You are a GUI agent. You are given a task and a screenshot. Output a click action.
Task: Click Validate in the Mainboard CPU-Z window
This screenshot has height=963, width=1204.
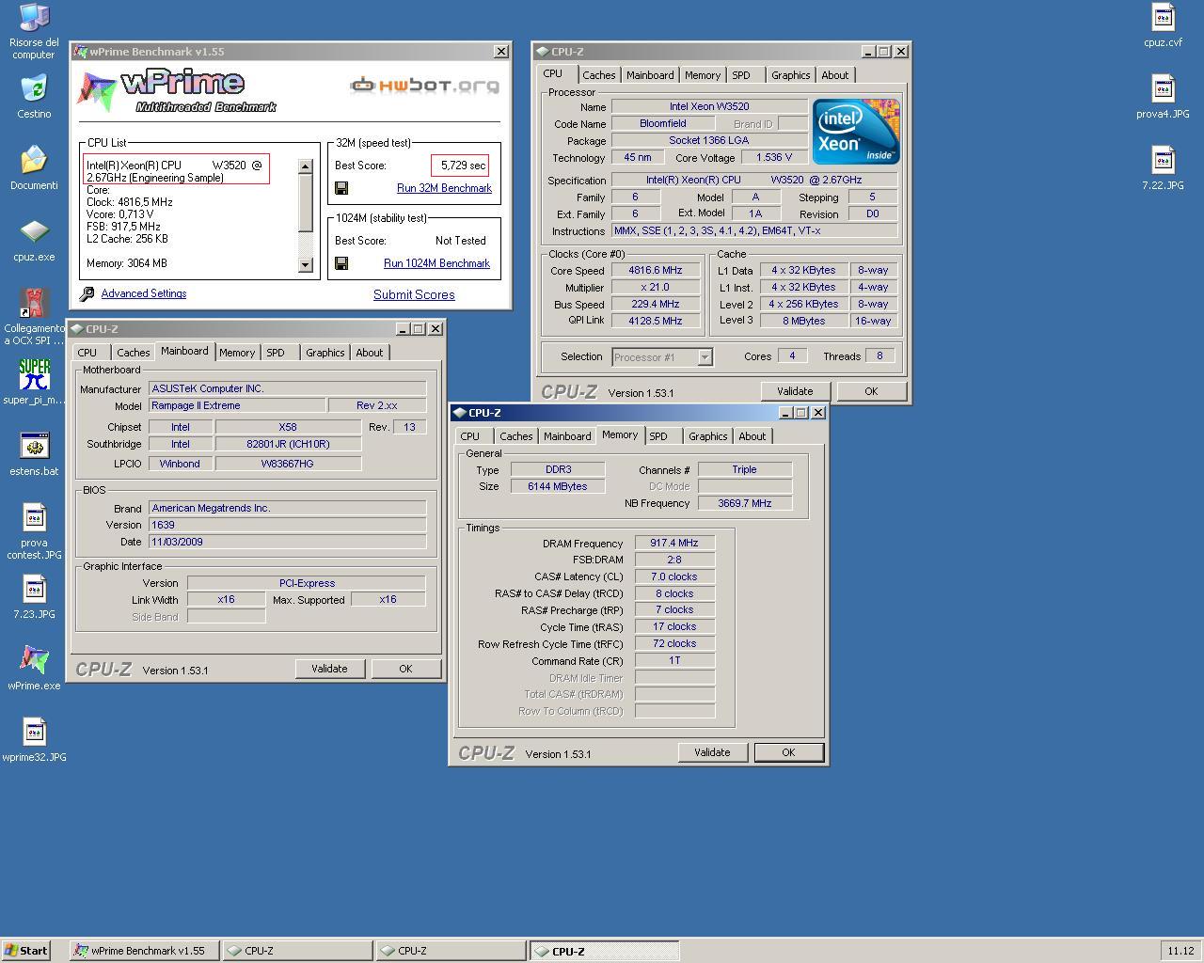tap(329, 669)
